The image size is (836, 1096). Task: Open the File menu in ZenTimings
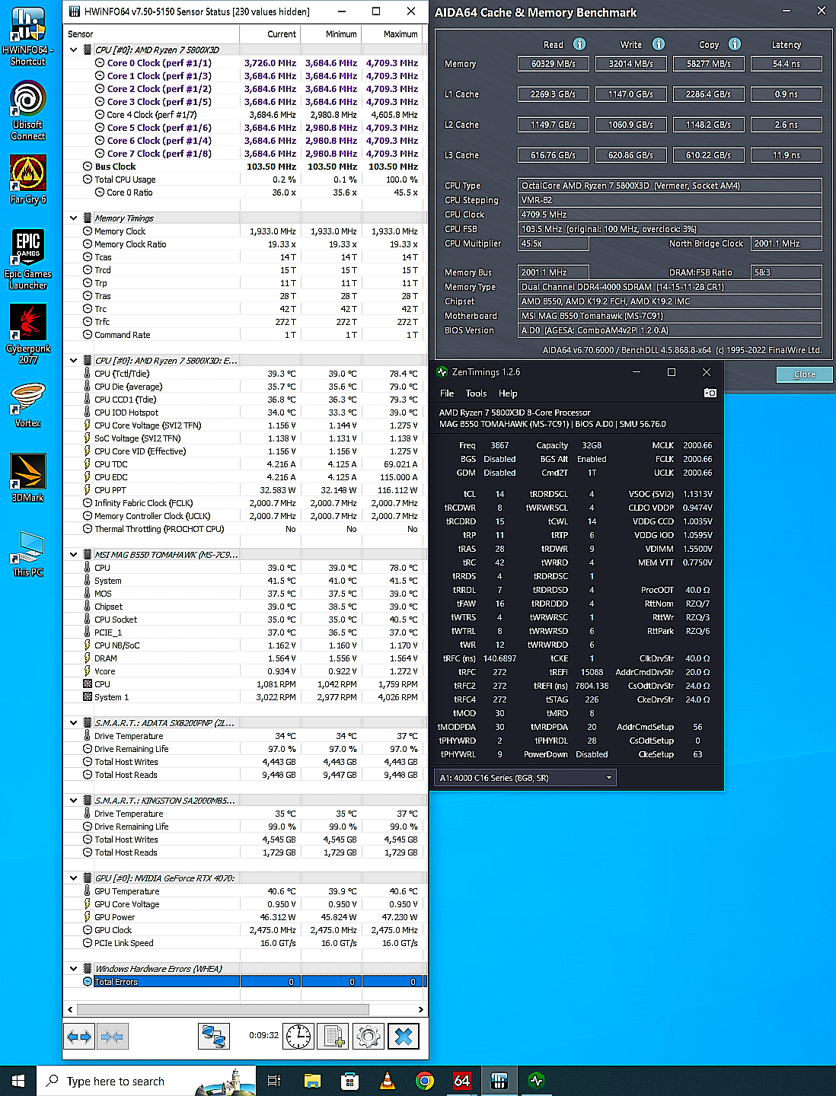coord(447,393)
